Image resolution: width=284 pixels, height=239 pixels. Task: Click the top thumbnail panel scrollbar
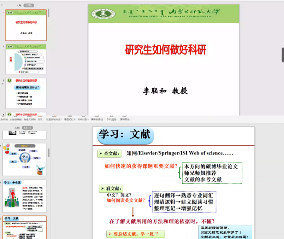48,13
